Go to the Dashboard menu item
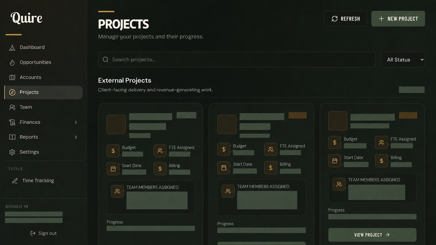 [43, 47]
